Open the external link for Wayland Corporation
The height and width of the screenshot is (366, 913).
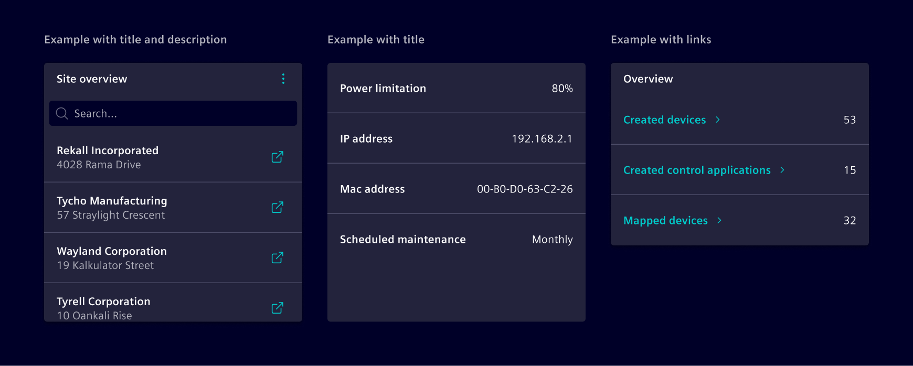pos(277,257)
